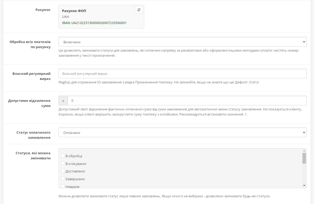The image size is (314, 204).
Task: Select the "Завершено" checkbox
Action: click(63, 179)
